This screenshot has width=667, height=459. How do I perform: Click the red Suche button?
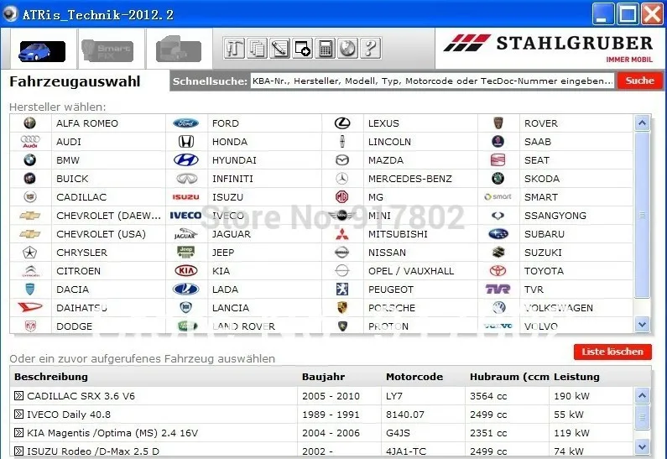[x=640, y=81]
